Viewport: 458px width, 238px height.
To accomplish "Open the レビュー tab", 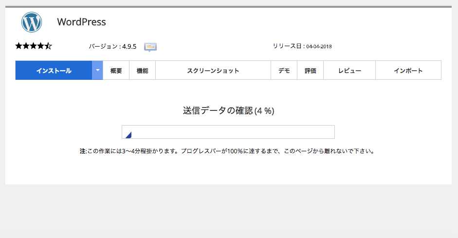I will click(x=349, y=71).
